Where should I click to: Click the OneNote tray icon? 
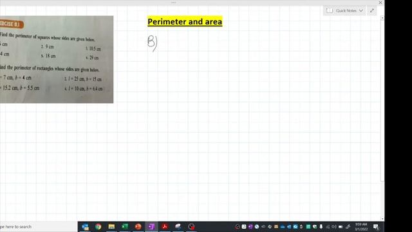(x=250, y=227)
